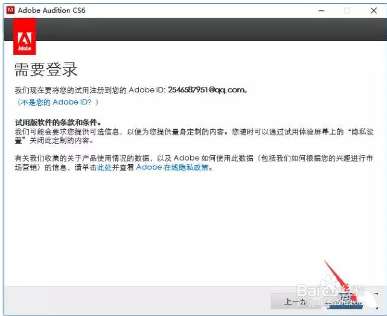This screenshot has height=316, width=387.
Task: Close the Adobe Audition CS6 window
Action: tap(374, 11)
